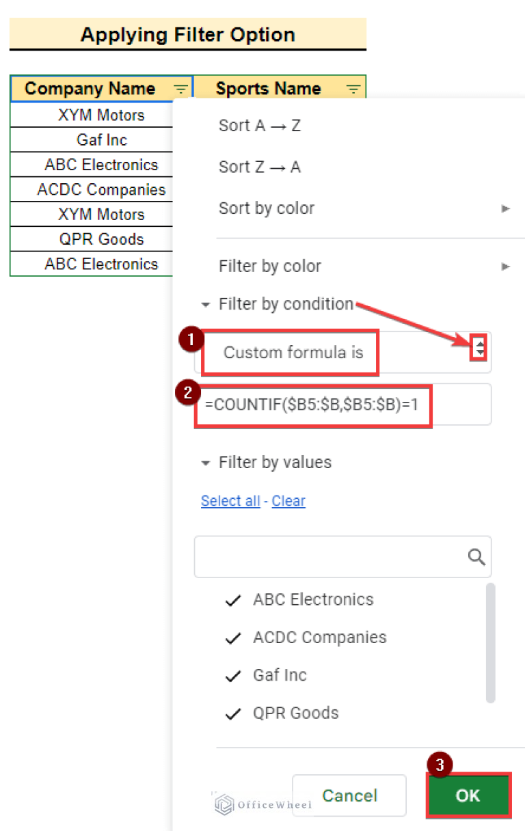Image resolution: width=525 pixels, height=831 pixels.
Task: Select Sort Z to A
Action: (x=260, y=166)
